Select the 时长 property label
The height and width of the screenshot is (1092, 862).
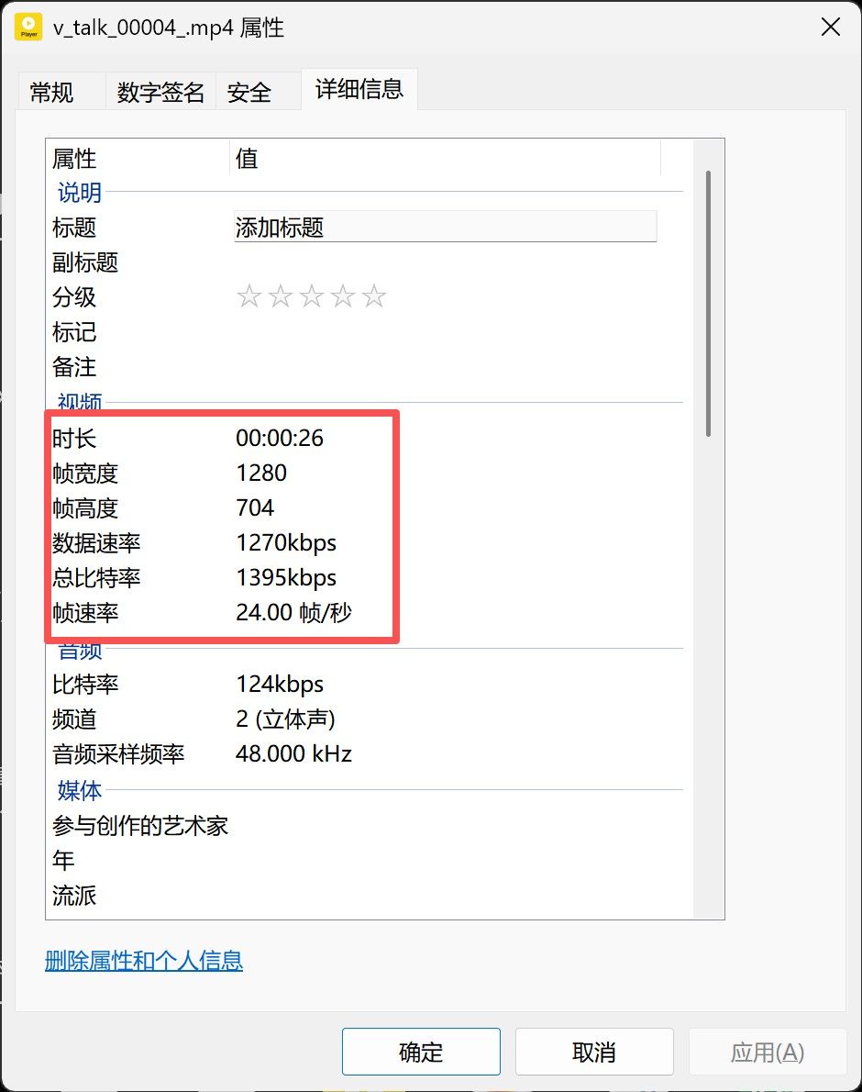coord(74,439)
